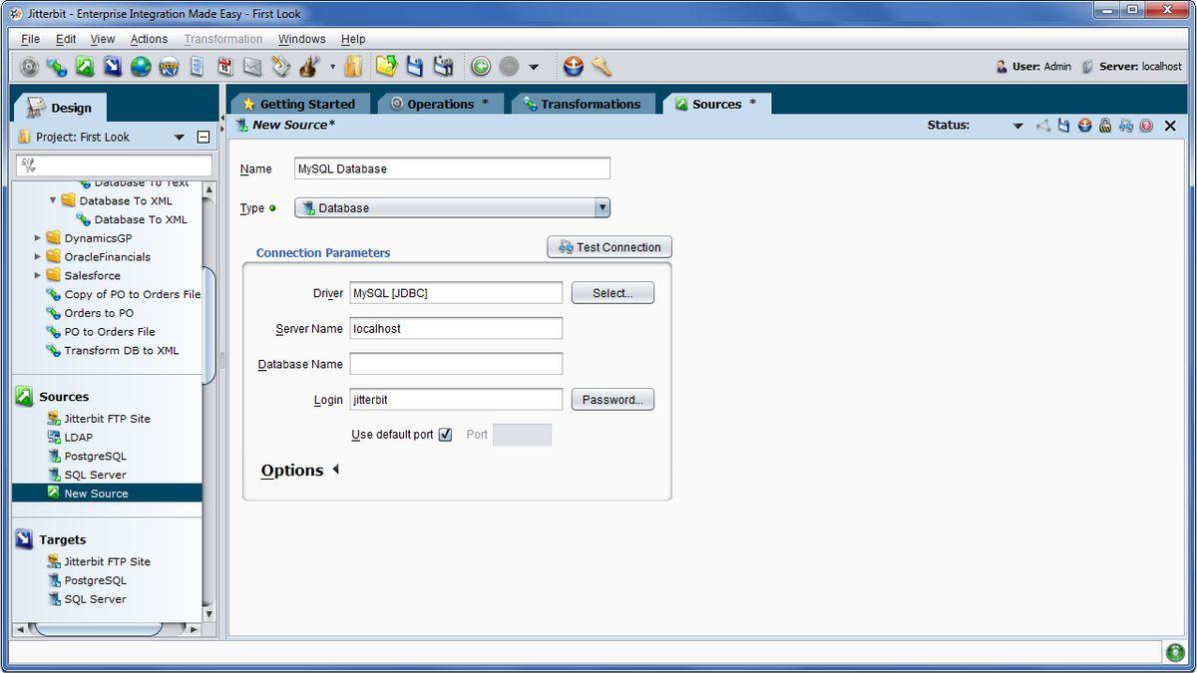Click the project tree search box
The width and height of the screenshot is (1197, 673).
click(114, 166)
